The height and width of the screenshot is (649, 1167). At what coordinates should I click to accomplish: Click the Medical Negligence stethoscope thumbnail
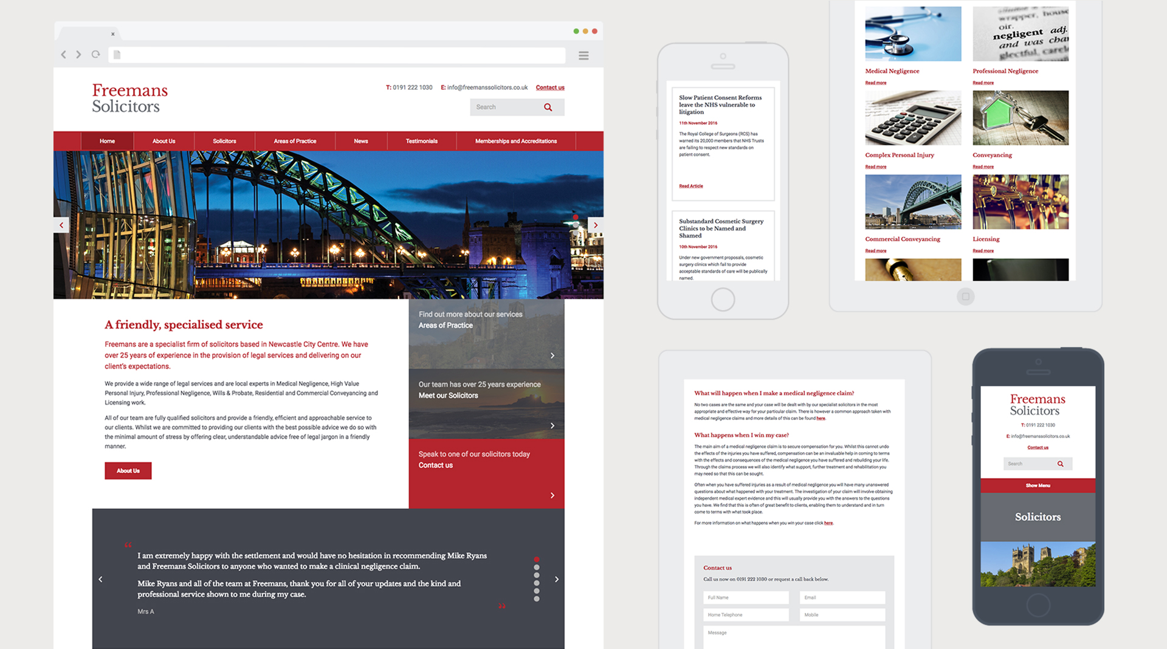[x=913, y=34]
